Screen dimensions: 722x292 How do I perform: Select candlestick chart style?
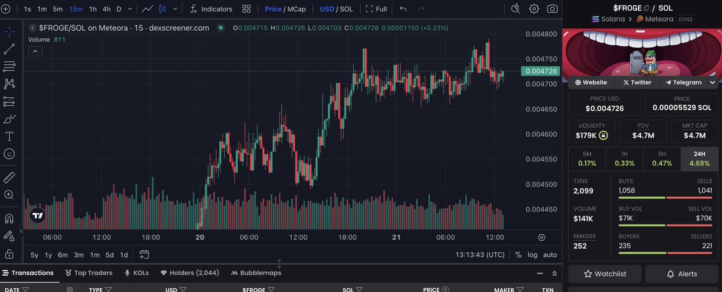pyautogui.click(x=162, y=9)
